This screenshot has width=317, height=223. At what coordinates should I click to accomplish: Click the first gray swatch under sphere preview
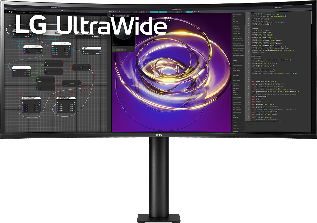coord(114,50)
